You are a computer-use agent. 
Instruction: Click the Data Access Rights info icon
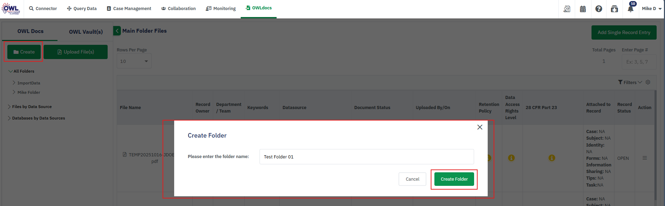pos(511,158)
